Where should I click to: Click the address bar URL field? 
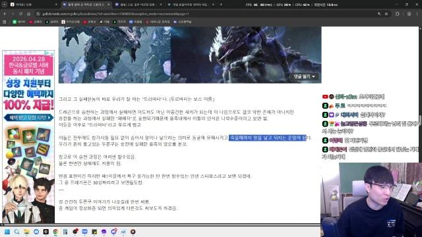click(x=207, y=14)
